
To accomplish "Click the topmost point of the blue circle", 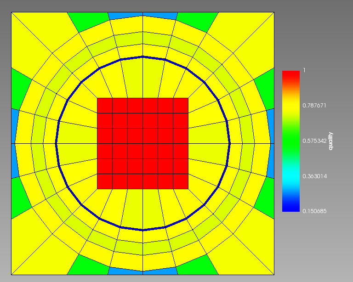I will tap(143, 56).
